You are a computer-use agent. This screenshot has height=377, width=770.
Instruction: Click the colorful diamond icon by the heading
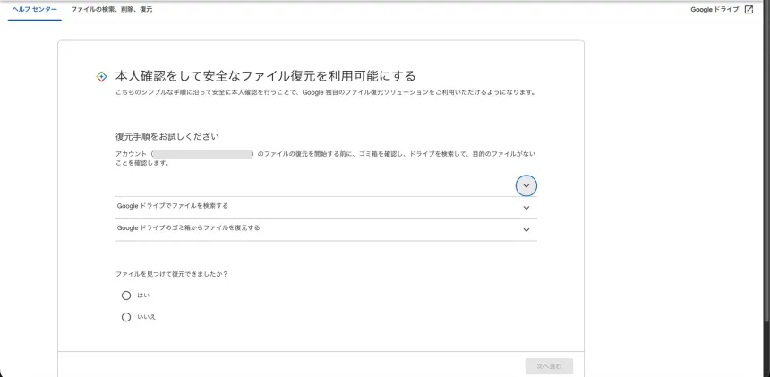click(101, 77)
